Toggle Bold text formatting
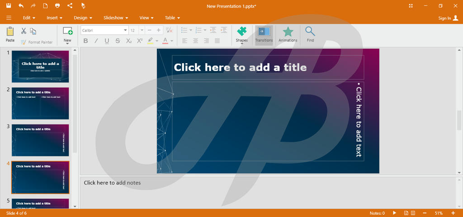Image resolution: width=463 pixels, height=217 pixels. pyautogui.click(x=85, y=41)
